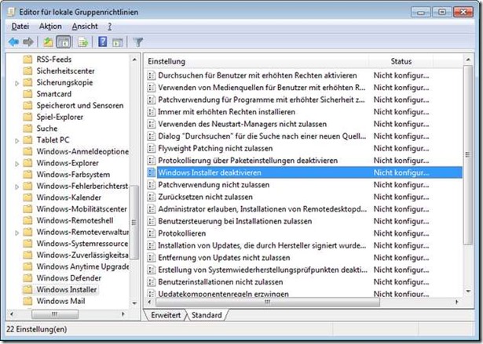Viewport: 483px width, 344px height.
Task: Click the tree pane scroll-down arrow
Action: (x=134, y=303)
